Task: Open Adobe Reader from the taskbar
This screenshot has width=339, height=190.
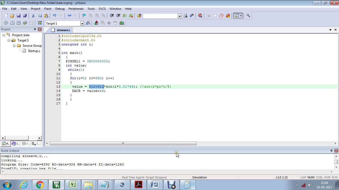Action: pos(139,185)
